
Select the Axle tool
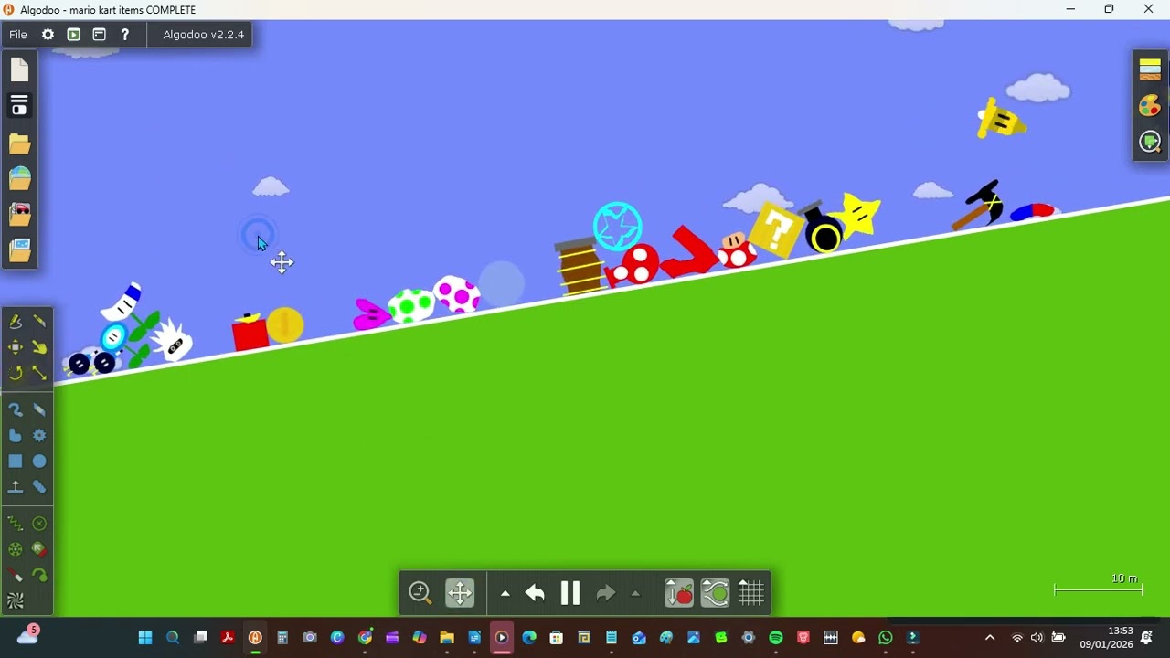pyautogui.click(x=16, y=549)
